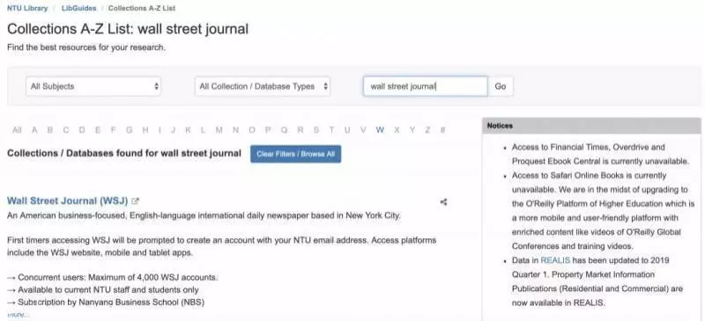This screenshot has width=705, height=321.
Task: Select the # symbol filter
Action: (x=443, y=130)
